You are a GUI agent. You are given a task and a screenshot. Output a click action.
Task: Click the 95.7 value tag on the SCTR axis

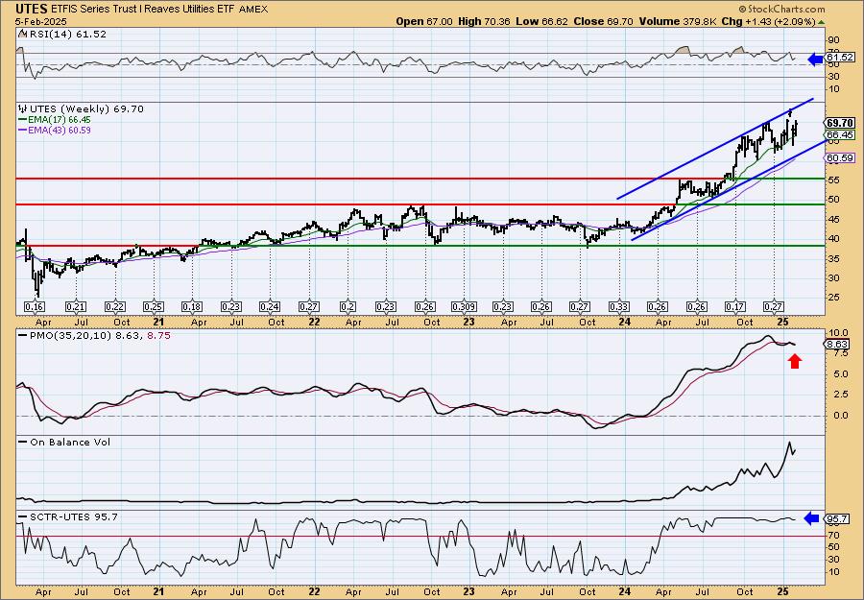pyautogui.click(x=836, y=519)
